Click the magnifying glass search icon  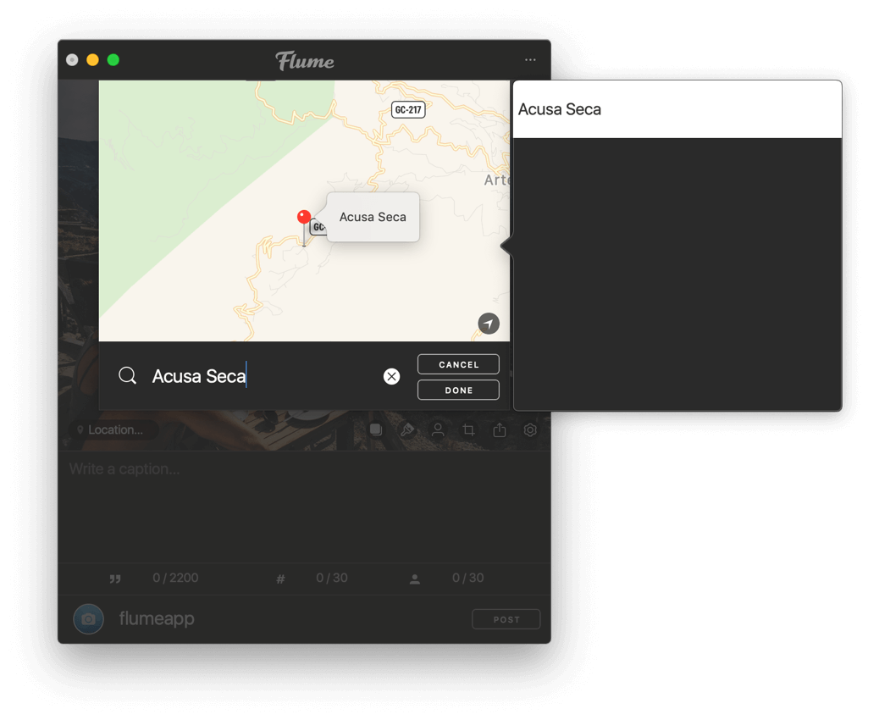[127, 375]
